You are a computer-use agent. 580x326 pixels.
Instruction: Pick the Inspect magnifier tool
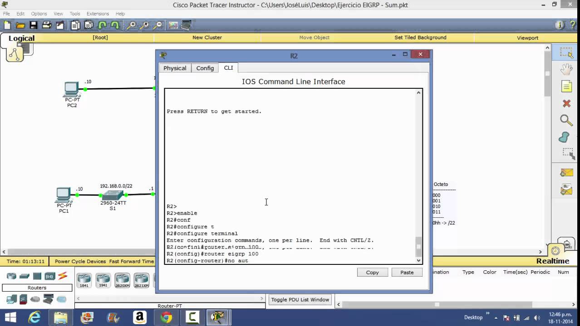(x=566, y=120)
